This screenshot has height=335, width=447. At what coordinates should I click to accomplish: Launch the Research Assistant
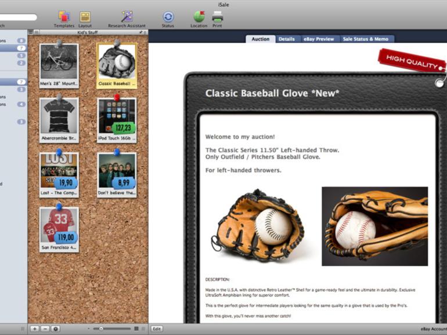(x=127, y=19)
